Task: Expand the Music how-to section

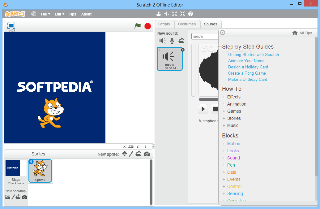Action: click(x=230, y=126)
